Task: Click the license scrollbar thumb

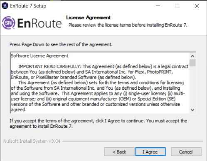Action: coord(192,63)
